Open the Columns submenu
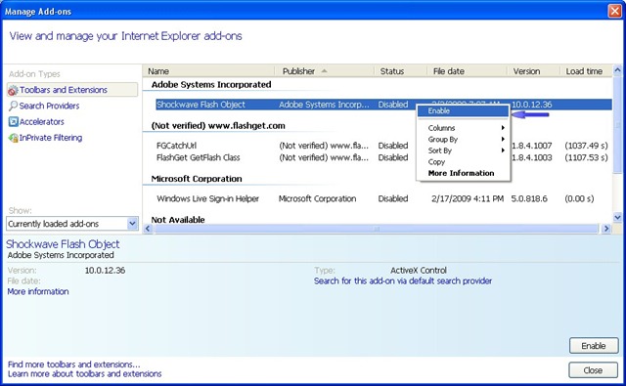 point(463,128)
